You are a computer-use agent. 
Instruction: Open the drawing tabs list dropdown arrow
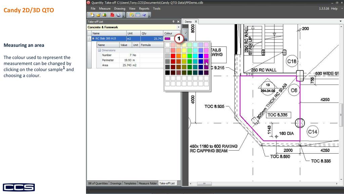[341, 21]
